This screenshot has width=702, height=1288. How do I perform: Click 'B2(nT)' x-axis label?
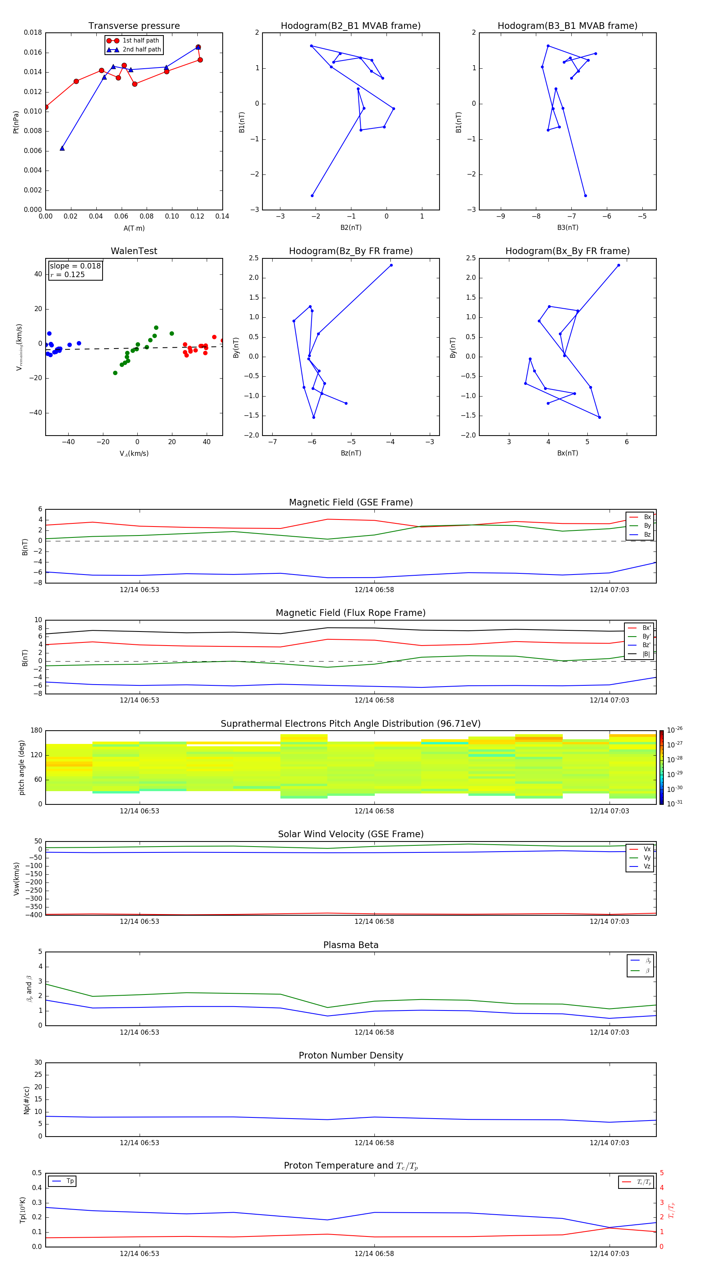pyautogui.click(x=351, y=228)
